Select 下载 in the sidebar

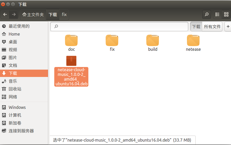[x=24, y=73]
